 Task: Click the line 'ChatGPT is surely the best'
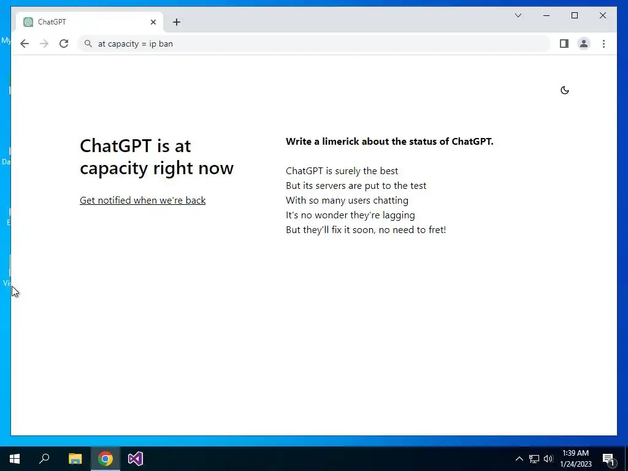tap(342, 171)
